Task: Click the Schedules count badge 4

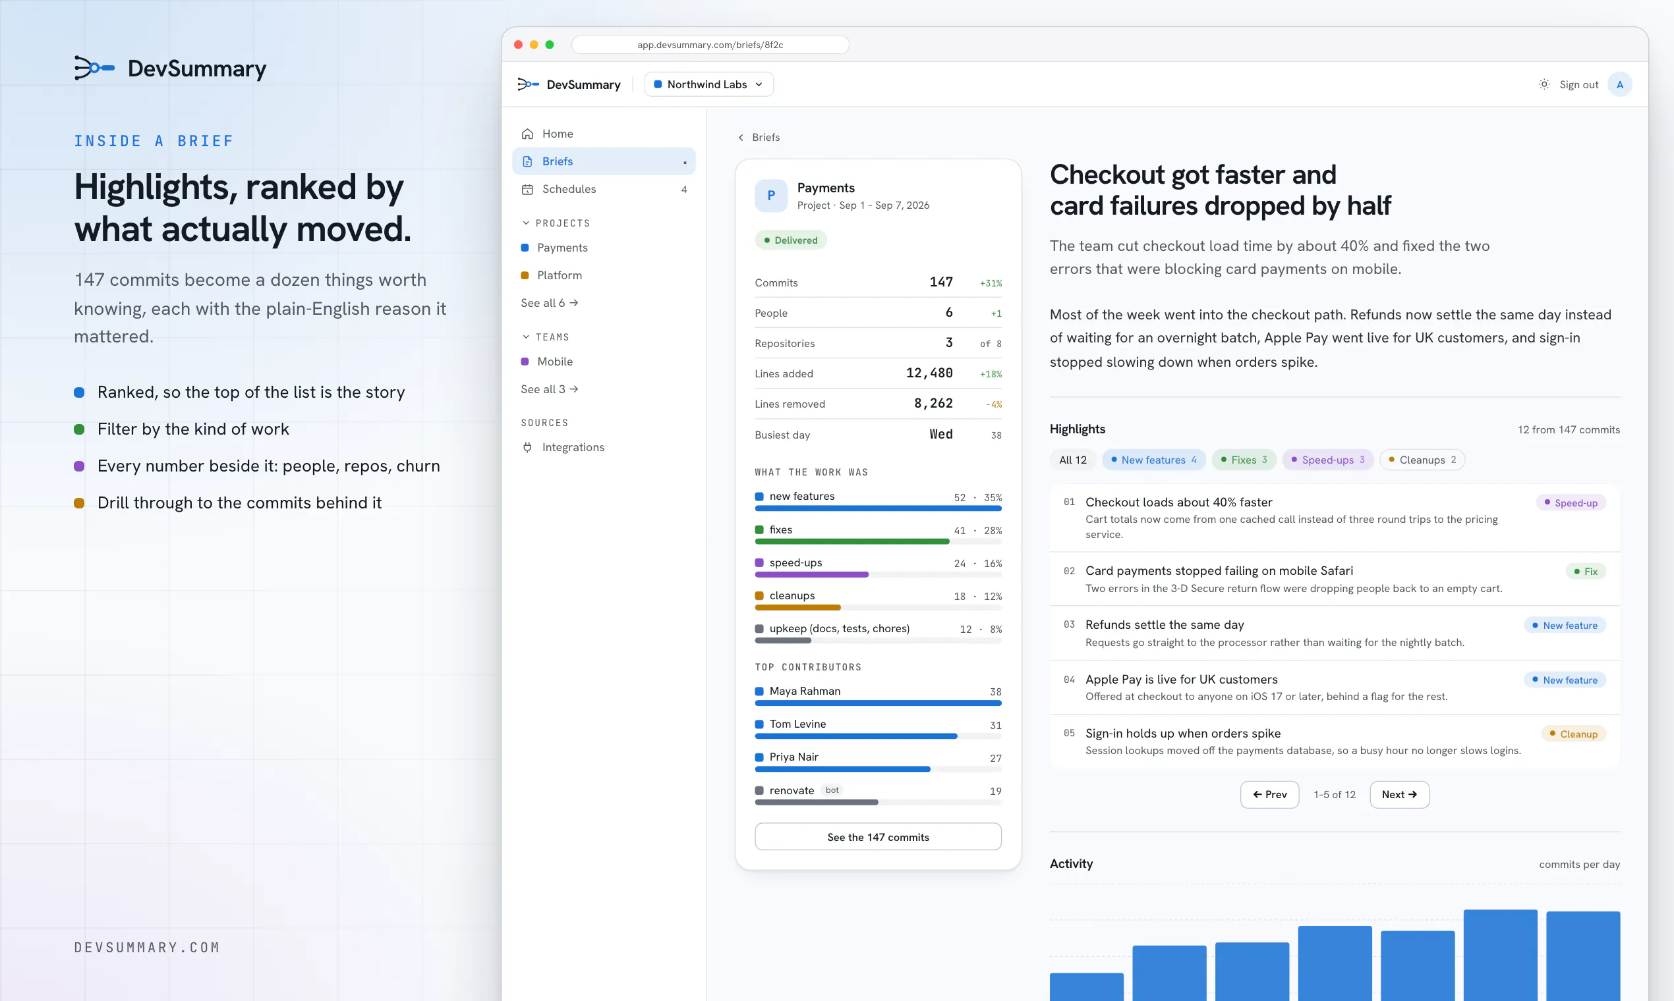Action: (x=684, y=190)
